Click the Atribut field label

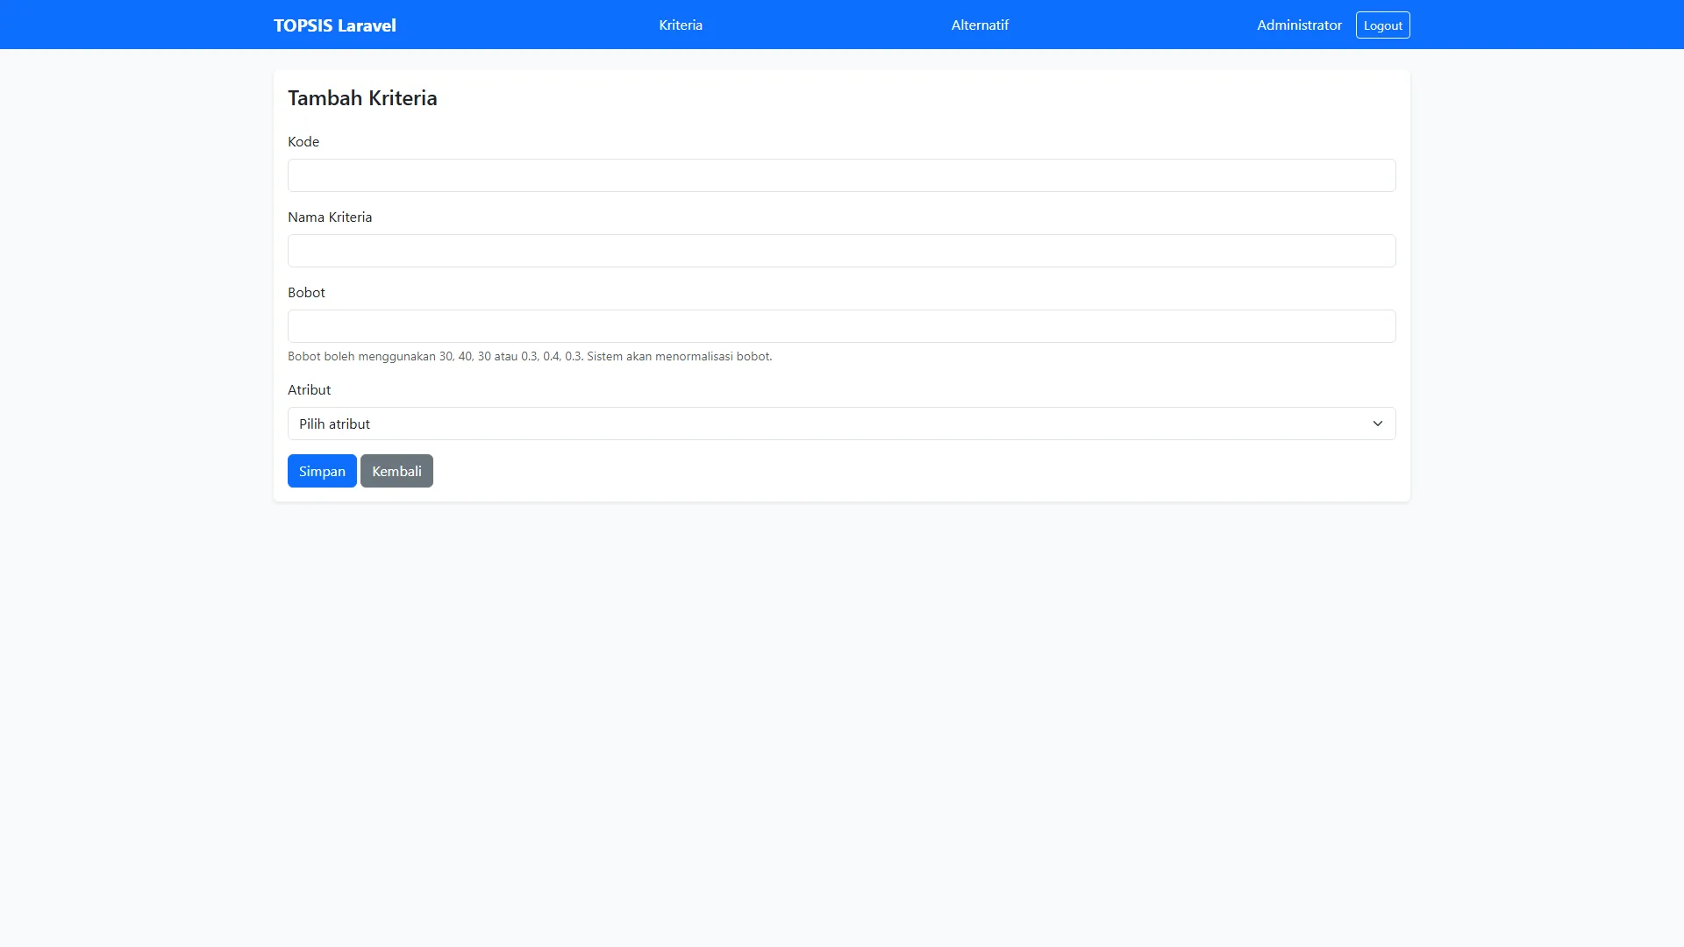coord(309,390)
